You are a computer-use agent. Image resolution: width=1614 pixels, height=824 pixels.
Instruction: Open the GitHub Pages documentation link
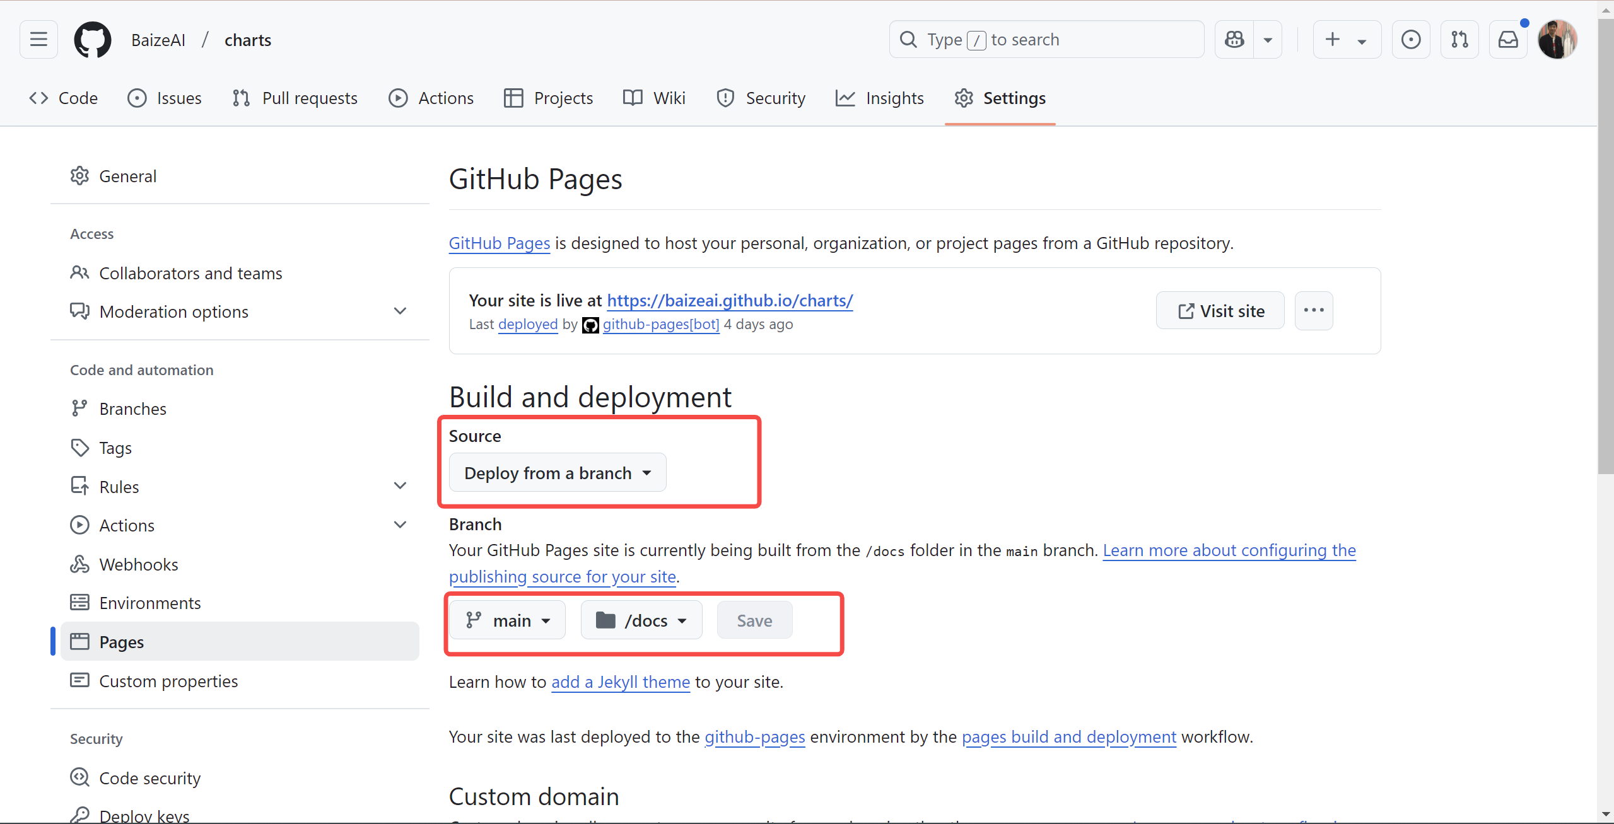(x=500, y=243)
